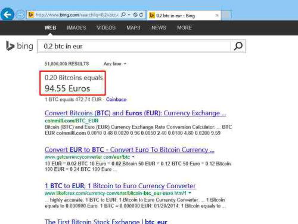Click the address bar search magnifier icon

coord(123,15)
